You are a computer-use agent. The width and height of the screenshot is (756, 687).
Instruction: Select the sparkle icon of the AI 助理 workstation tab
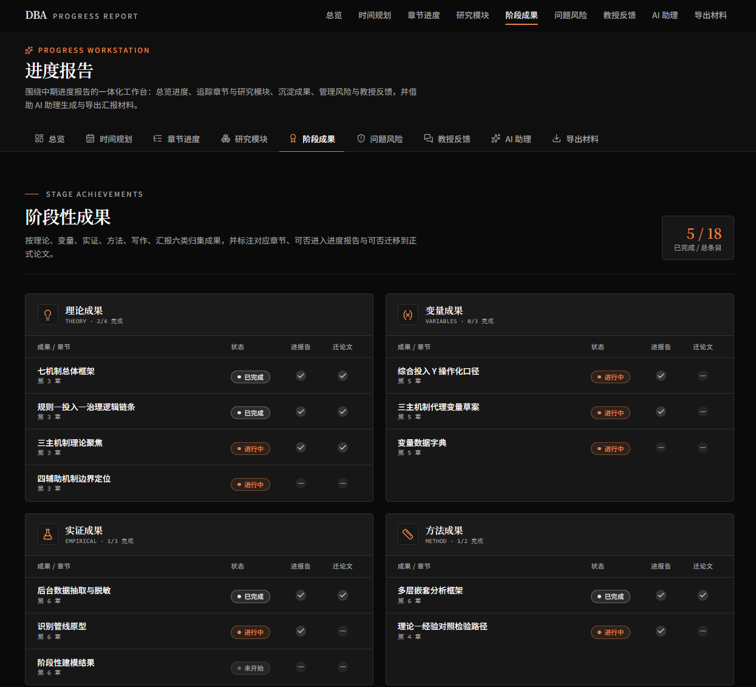point(495,138)
